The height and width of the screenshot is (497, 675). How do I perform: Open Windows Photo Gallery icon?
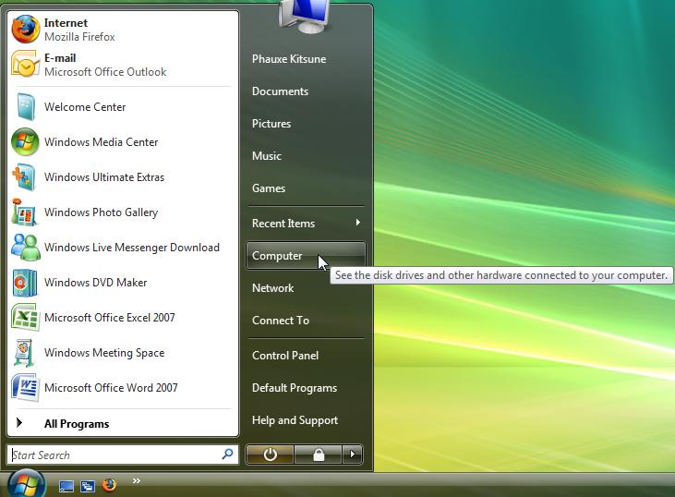point(25,212)
